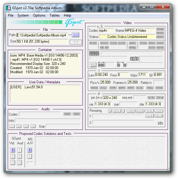Toggle GSpot Aud solution button 3
Screen dimensions: 178x179
coord(20,162)
